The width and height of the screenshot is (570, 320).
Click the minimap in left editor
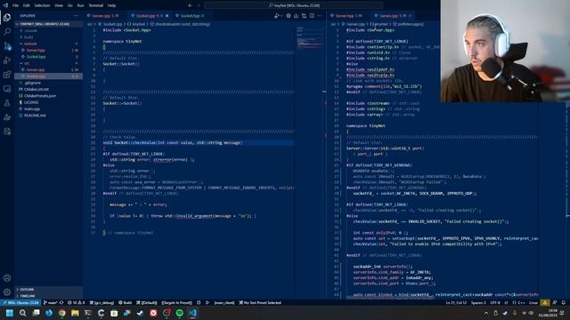[309, 37]
